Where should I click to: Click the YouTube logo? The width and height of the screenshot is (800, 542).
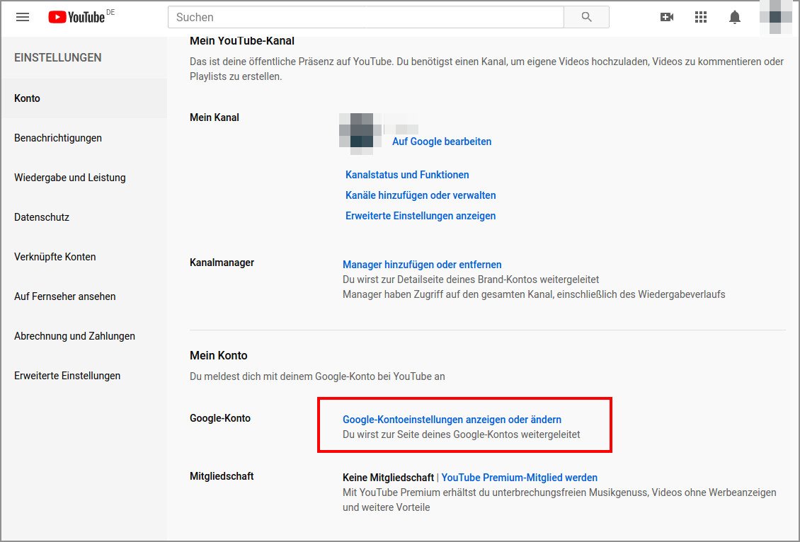coord(73,17)
